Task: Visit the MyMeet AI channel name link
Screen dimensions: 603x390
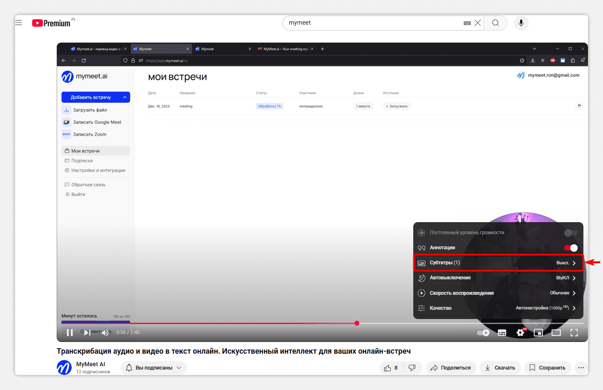Action: pos(91,364)
